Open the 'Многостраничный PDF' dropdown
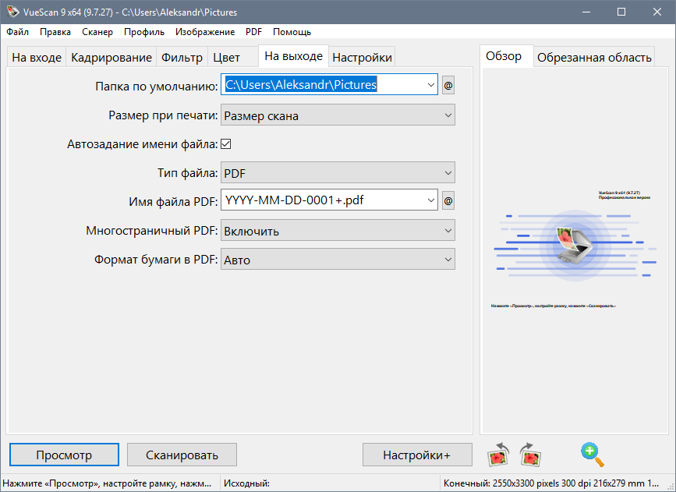The image size is (676, 492). [x=338, y=231]
